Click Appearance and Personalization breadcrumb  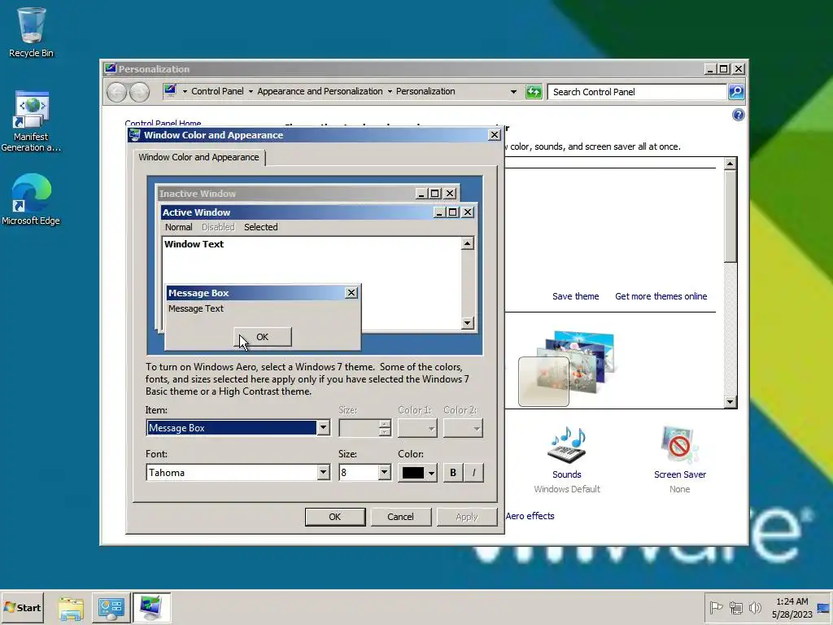(x=320, y=91)
